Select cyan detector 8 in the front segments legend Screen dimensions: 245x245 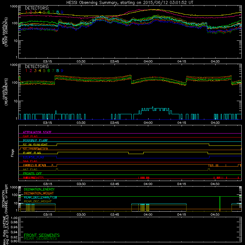58,12
